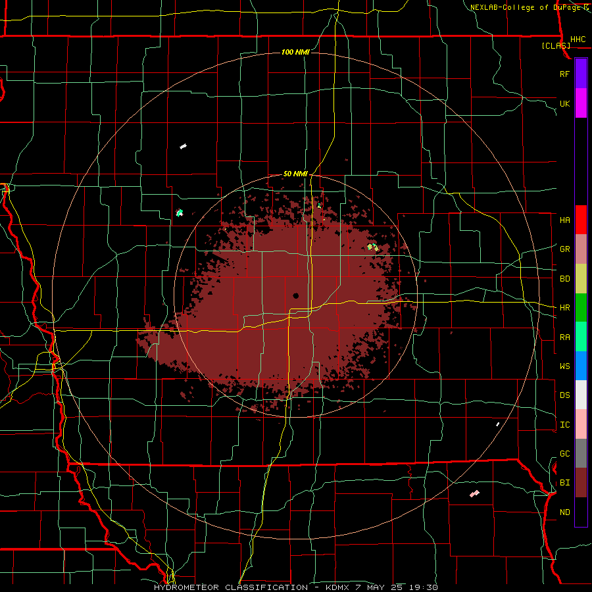Click the Hydrometeor Classification KDMX title caption

(x=295, y=587)
